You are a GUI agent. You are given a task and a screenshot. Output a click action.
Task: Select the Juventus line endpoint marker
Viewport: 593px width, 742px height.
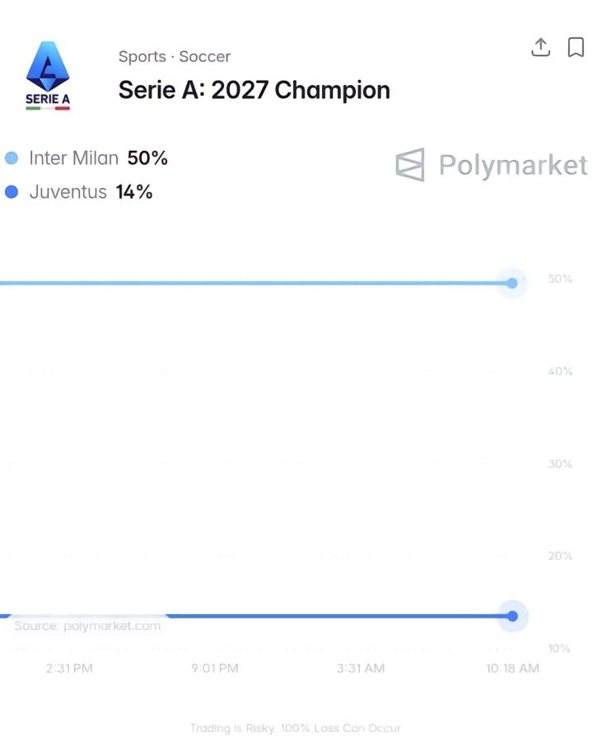[x=512, y=616]
